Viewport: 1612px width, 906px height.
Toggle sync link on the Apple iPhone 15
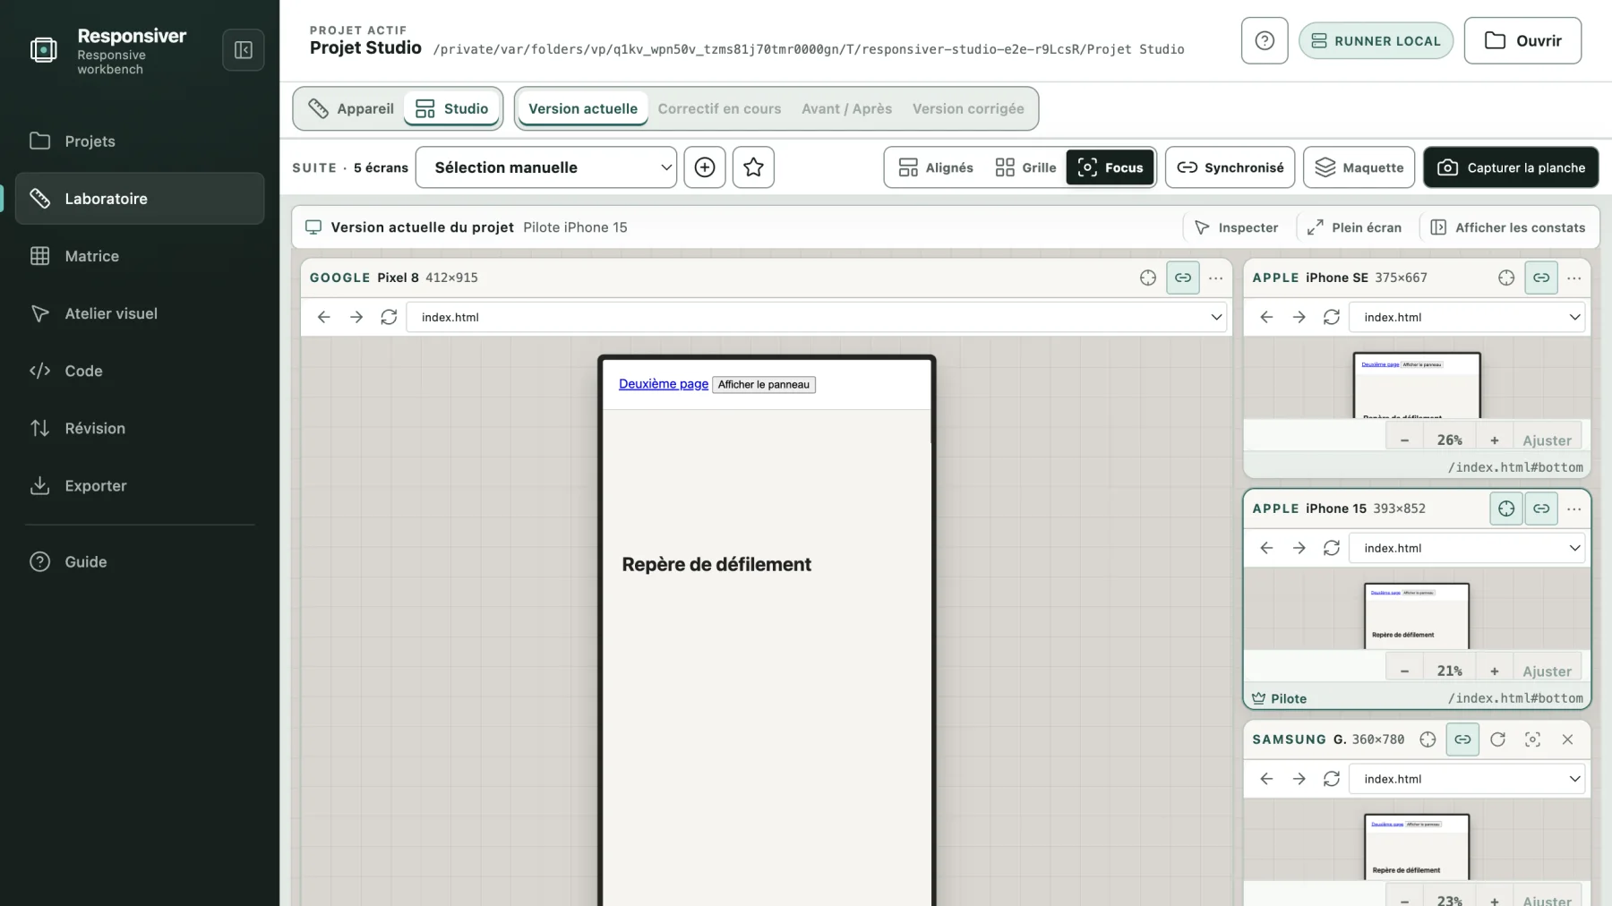pos(1541,509)
